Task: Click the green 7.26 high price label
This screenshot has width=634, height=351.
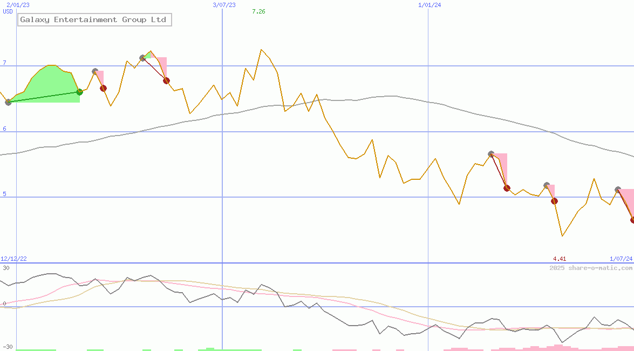Action: 258,11
